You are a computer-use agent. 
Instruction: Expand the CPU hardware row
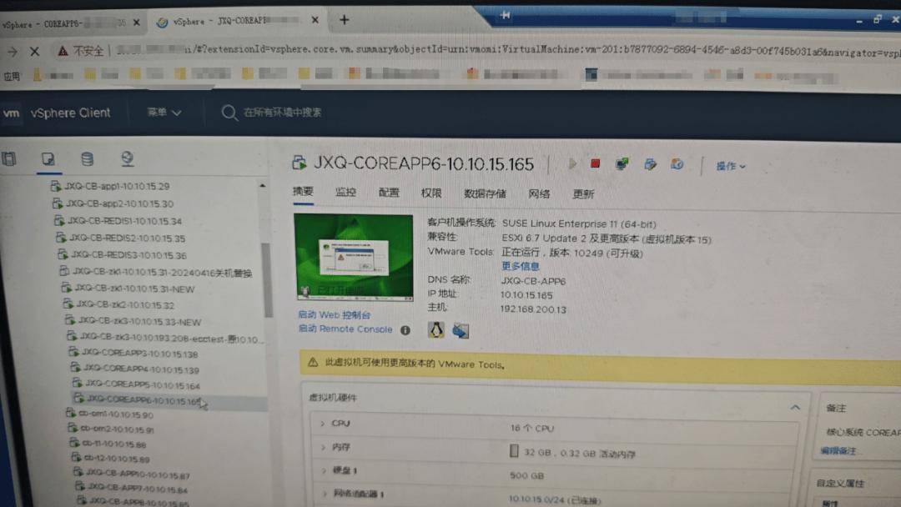tap(322, 423)
